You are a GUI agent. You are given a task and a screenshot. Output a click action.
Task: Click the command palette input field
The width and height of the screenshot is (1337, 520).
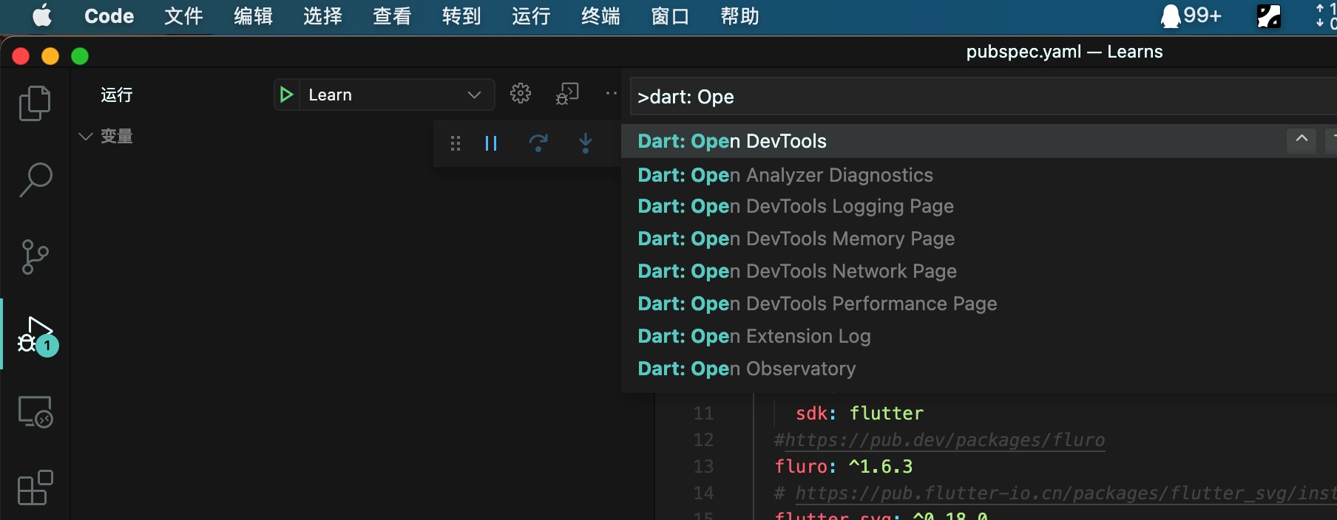tap(961, 97)
